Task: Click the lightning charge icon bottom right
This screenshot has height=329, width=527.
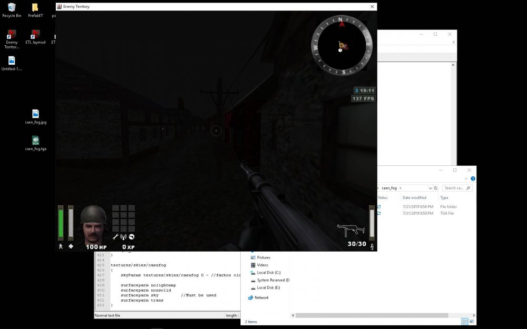Action: (x=372, y=247)
